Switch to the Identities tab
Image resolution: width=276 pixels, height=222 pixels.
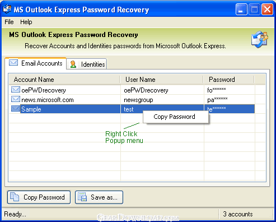[87, 64]
